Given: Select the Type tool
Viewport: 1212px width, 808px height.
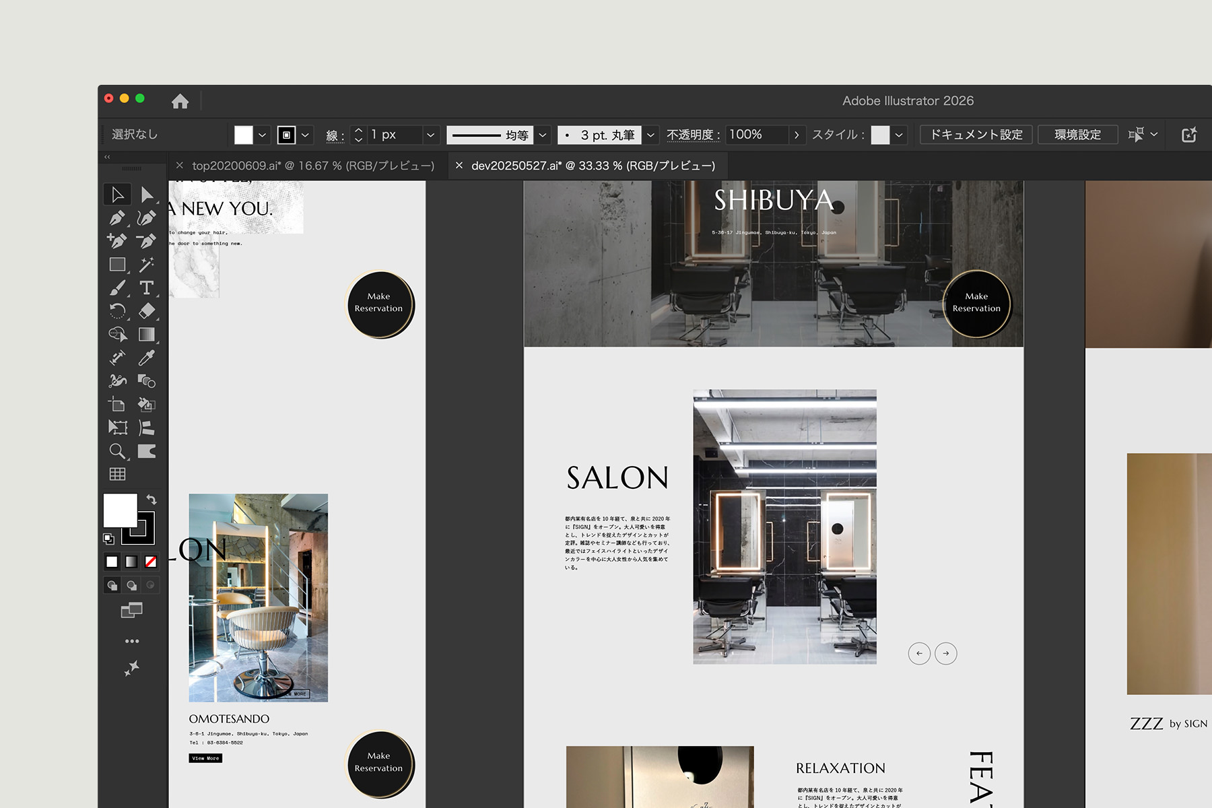Looking at the screenshot, I should 146,288.
